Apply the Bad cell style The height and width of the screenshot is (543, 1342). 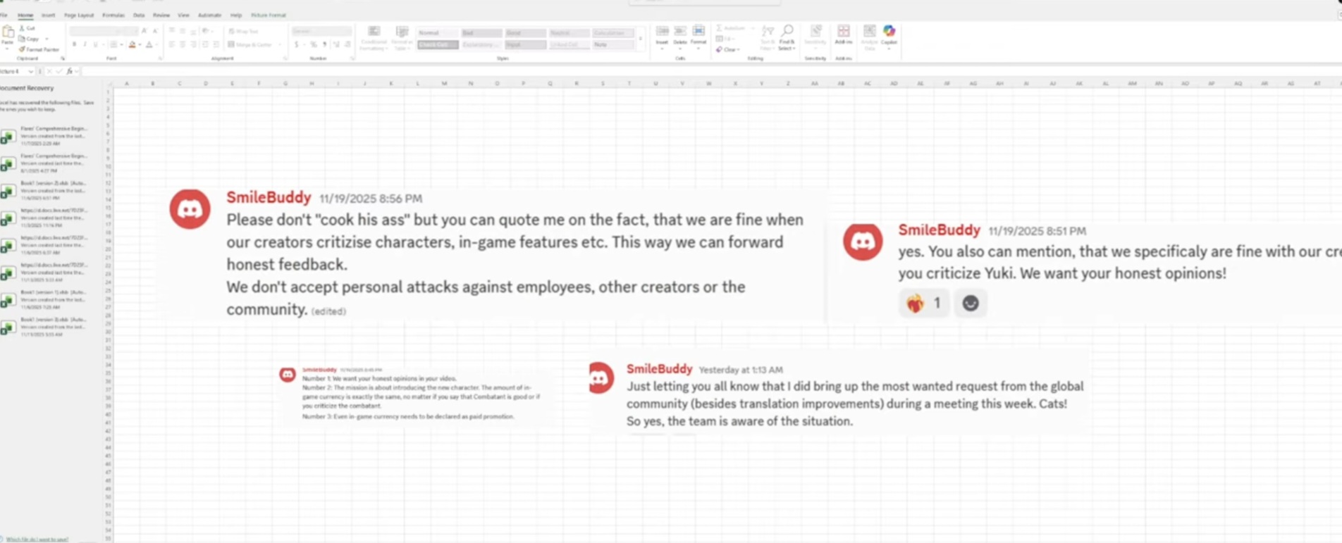pyautogui.click(x=481, y=32)
